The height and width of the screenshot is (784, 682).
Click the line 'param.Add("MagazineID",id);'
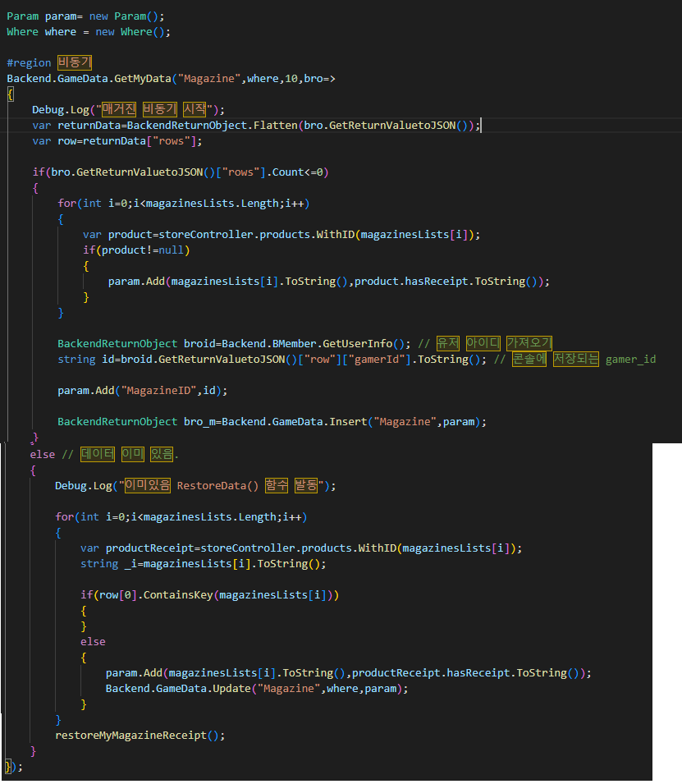(143, 391)
